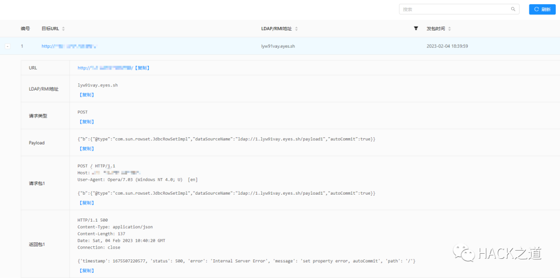Sort by LDAP/RMI地址 column arrows

296,28
